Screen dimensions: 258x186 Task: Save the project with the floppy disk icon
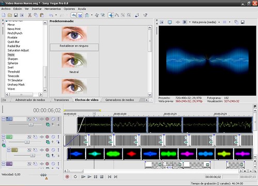16,15
